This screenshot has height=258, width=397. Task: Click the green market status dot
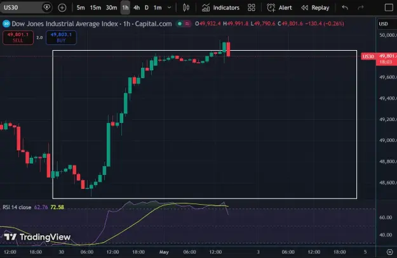click(180, 23)
